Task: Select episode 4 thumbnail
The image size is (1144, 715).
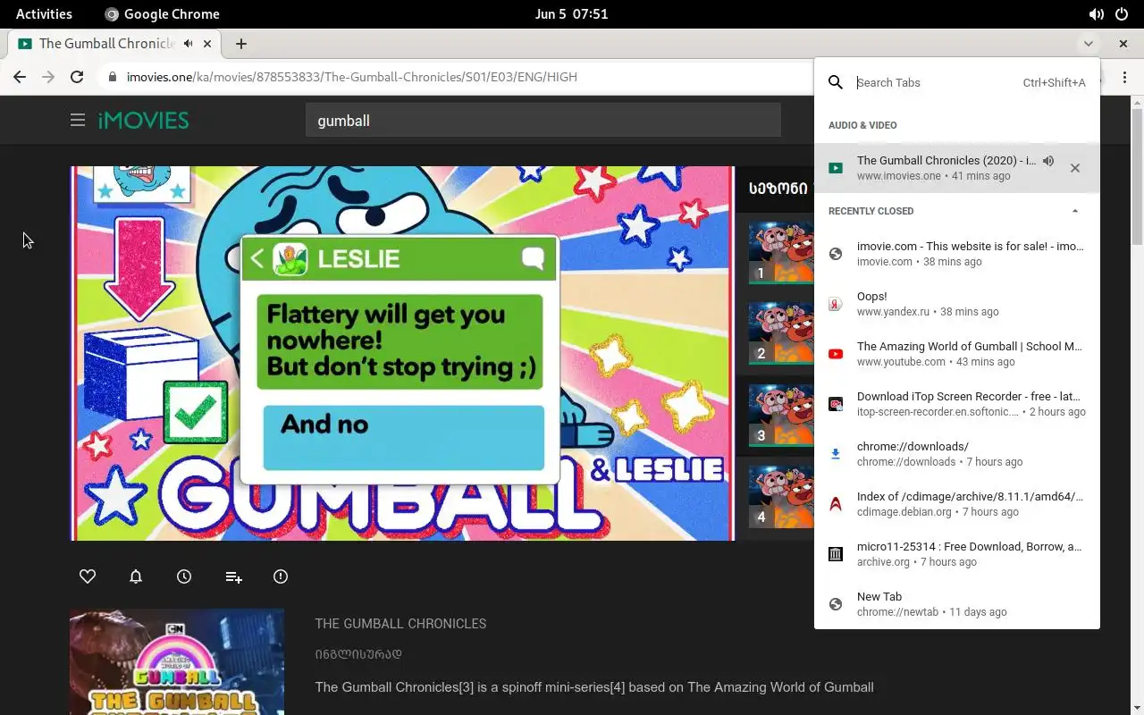Action: [x=781, y=497]
